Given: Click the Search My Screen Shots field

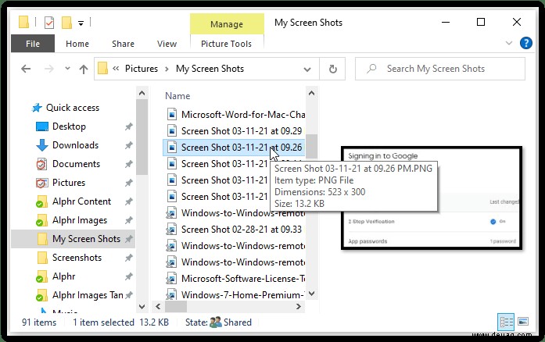Looking at the screenshot, I should 440,69.
